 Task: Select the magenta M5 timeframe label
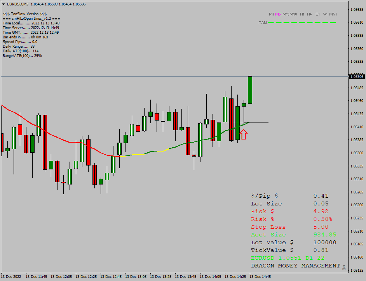point(278,14)
